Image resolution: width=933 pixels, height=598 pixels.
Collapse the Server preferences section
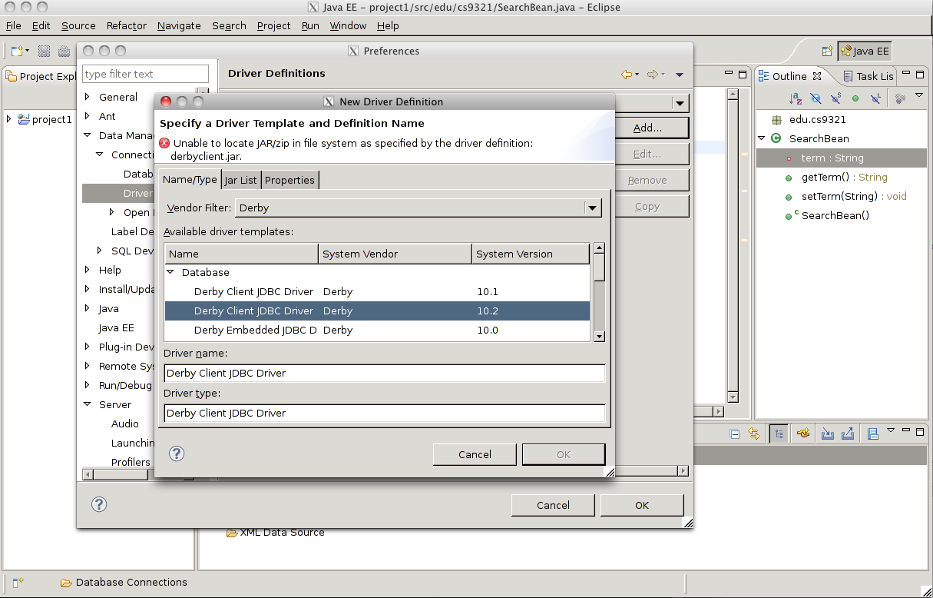point(87,404)
